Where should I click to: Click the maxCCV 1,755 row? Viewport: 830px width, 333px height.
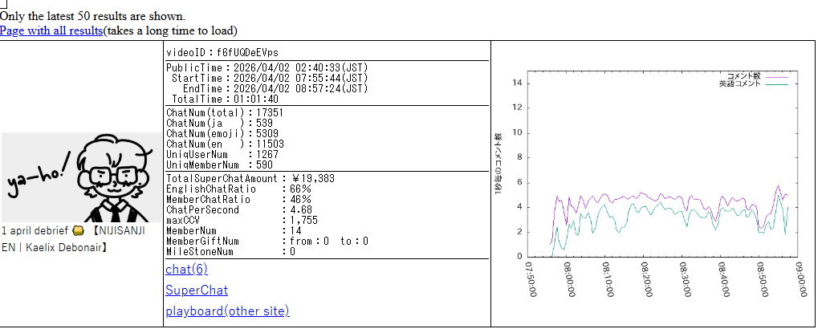(x=242, y=220)
